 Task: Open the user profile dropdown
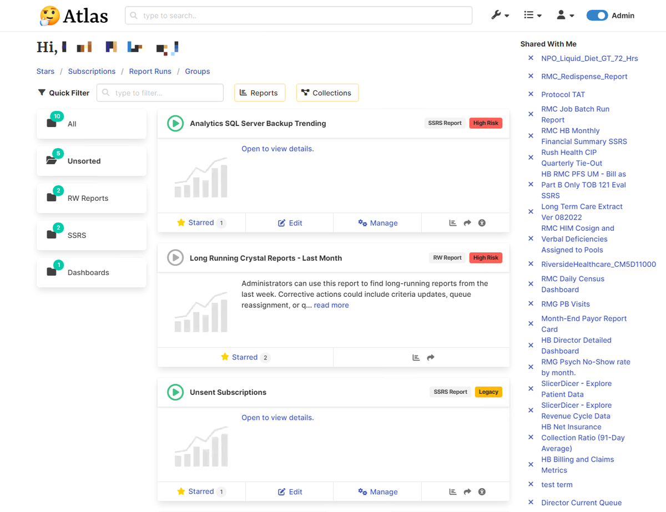coord(565,16)
